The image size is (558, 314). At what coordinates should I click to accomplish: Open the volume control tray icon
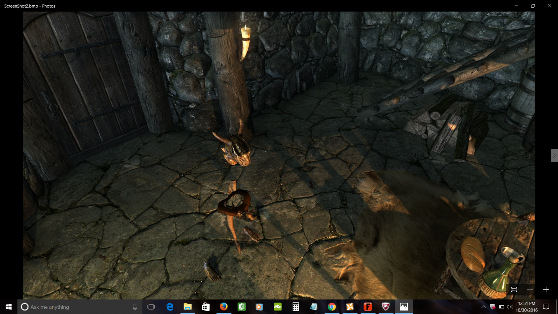pyautogui.click(x=510, y=307)
